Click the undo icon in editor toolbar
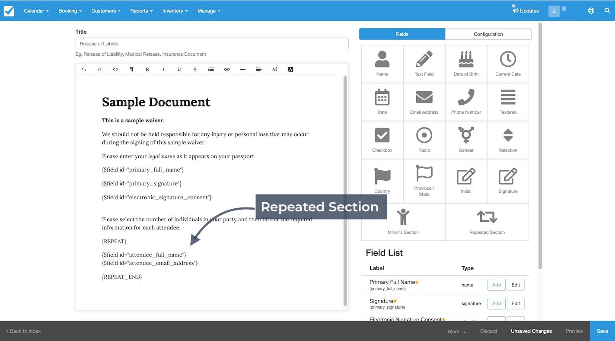This screenshot has height=341, width=615. click(84, 69)
